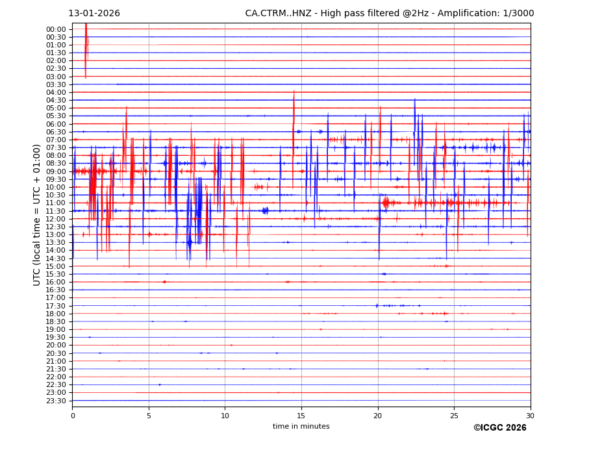Select the 00:00 time row label
This screenshot has height=452, width=602.
56,29
